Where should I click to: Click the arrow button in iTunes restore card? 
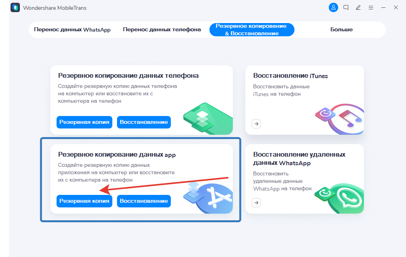(x=256, y=124)
